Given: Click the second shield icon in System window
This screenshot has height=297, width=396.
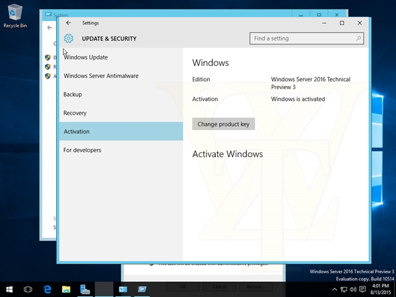Looking at the screenshot, I should click(48, 67).
